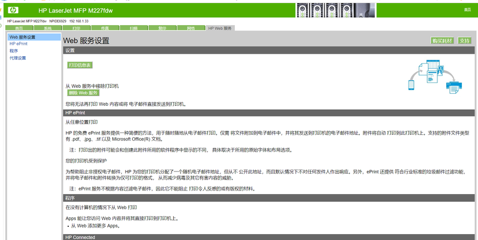
Task: Click the NPIDE6929 hostname text
Action: tap(57, 21)
